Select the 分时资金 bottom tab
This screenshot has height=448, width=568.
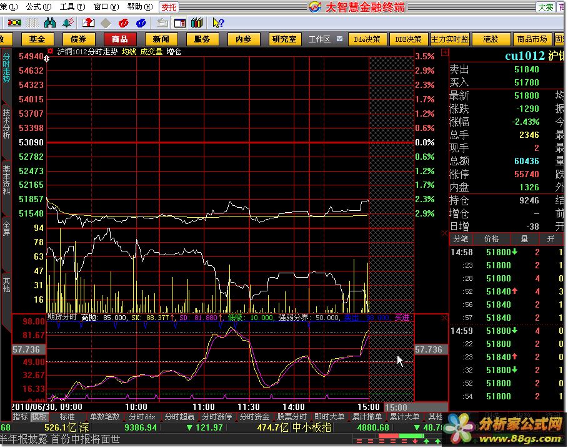click(x=254, y=417)
